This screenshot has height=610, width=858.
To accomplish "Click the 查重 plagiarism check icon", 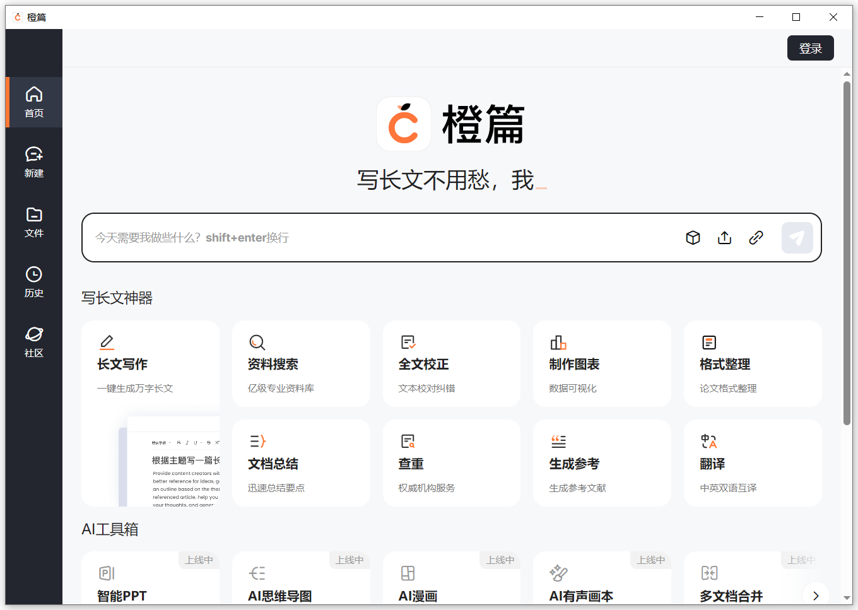I will click(408, 441).
